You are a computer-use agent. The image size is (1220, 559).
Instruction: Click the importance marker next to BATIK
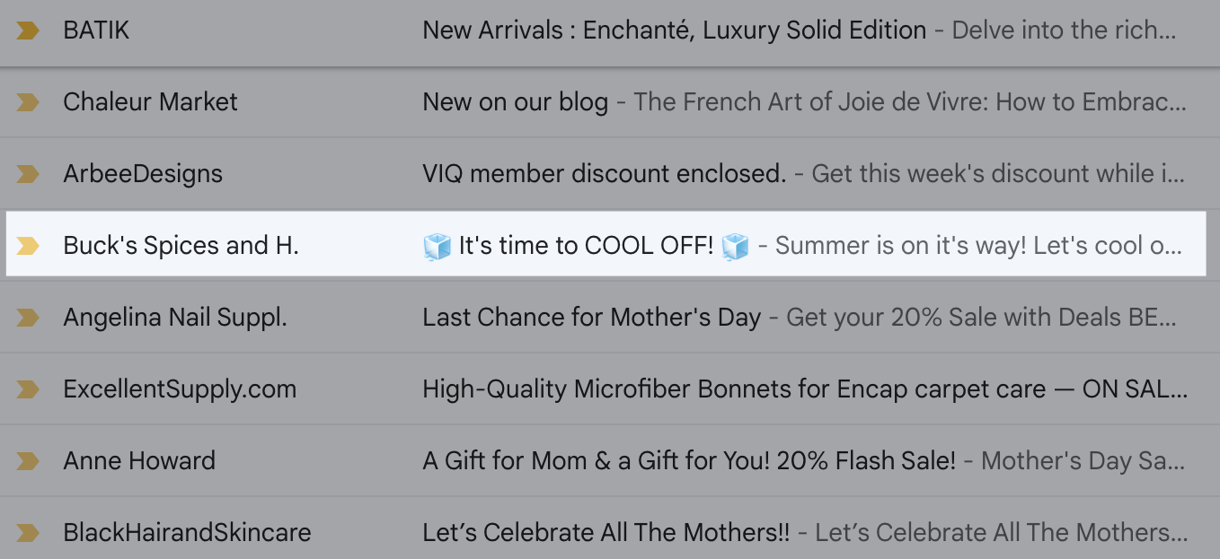point(29,30)
